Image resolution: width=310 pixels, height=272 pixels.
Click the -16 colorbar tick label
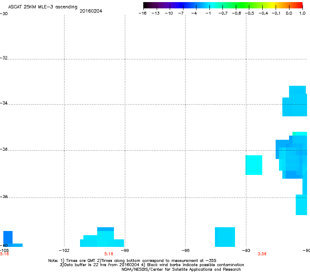click(x=142, y=13)
